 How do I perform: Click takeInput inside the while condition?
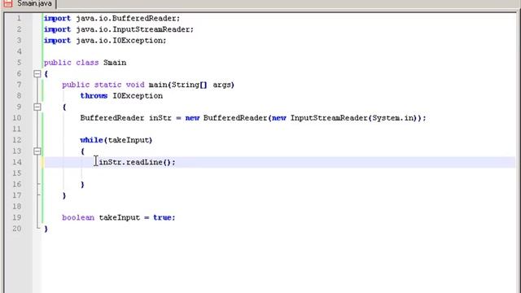coord(129,140)
